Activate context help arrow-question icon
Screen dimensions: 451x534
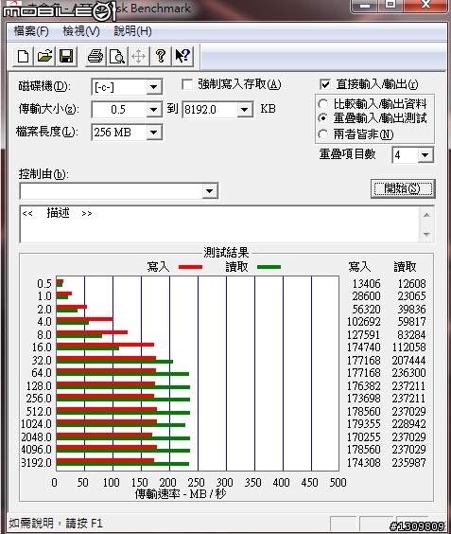coord(182,57)
